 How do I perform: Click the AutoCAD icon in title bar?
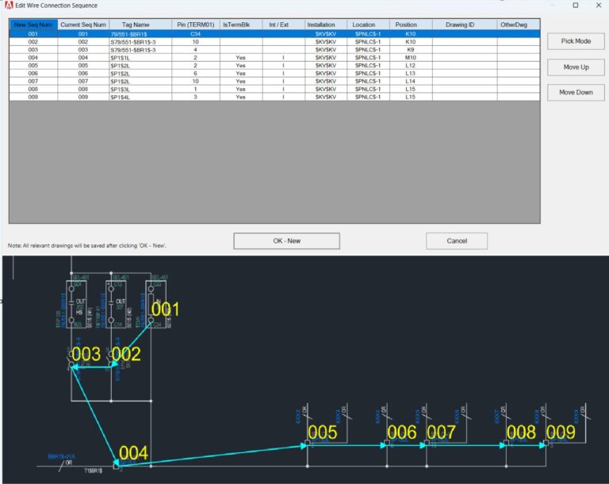[7, 6]
